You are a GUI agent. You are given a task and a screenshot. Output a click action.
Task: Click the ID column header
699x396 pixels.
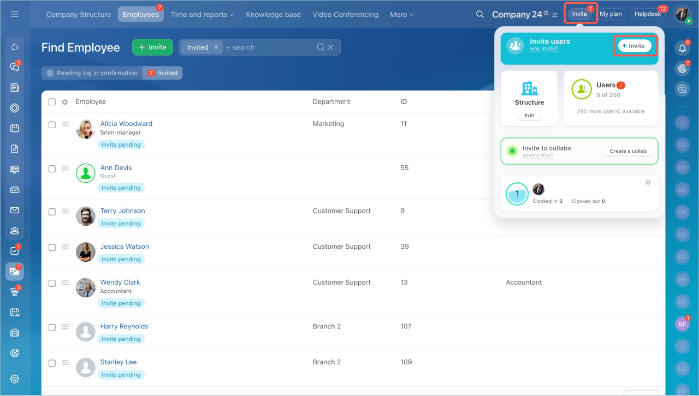click(x=404, y=101)
